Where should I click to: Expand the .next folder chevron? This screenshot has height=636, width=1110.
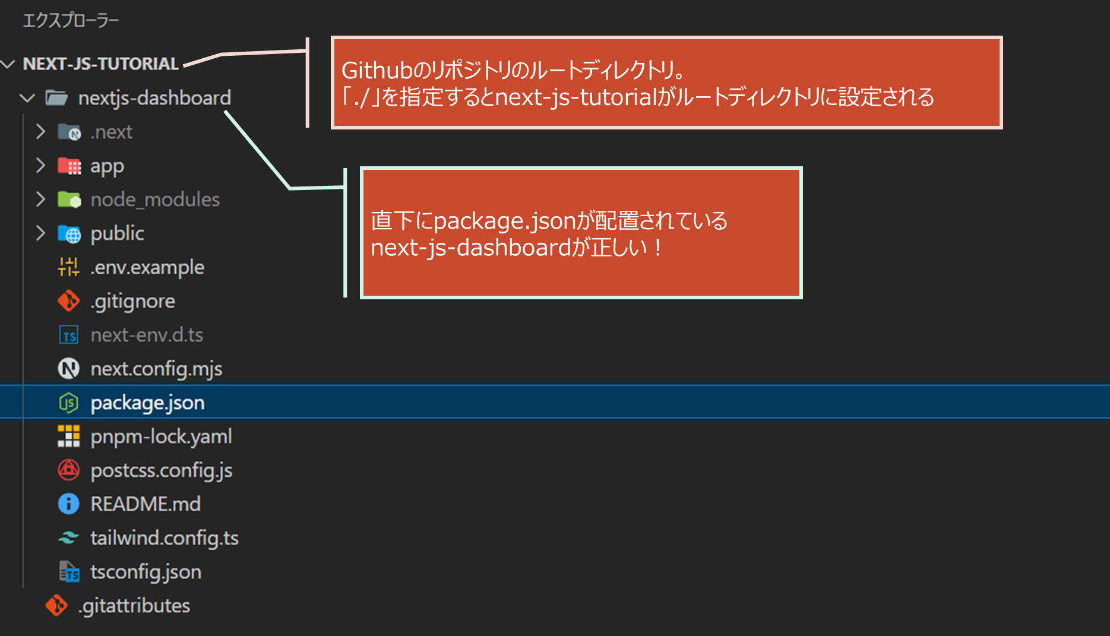pos(40,131)
